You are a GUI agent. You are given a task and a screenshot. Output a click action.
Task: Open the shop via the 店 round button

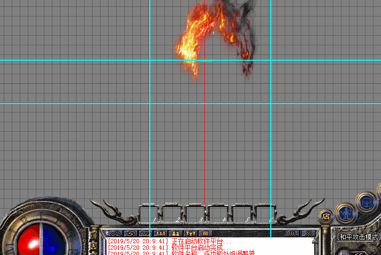pos(326,217)
